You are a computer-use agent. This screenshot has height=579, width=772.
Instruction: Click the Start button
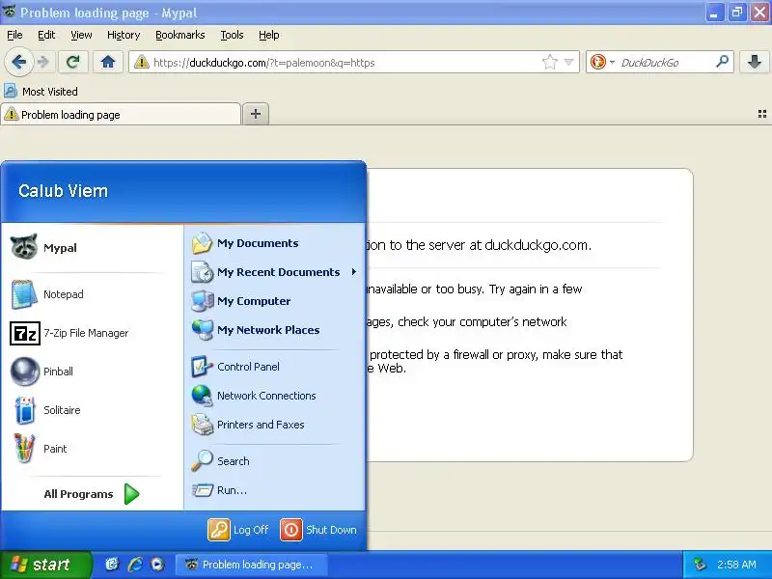[x=45, y=565]
